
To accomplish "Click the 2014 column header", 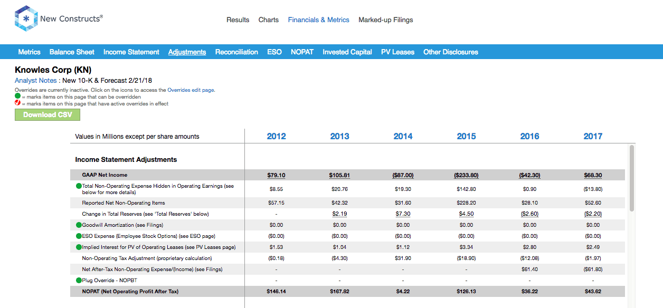I will click(403, 136).
